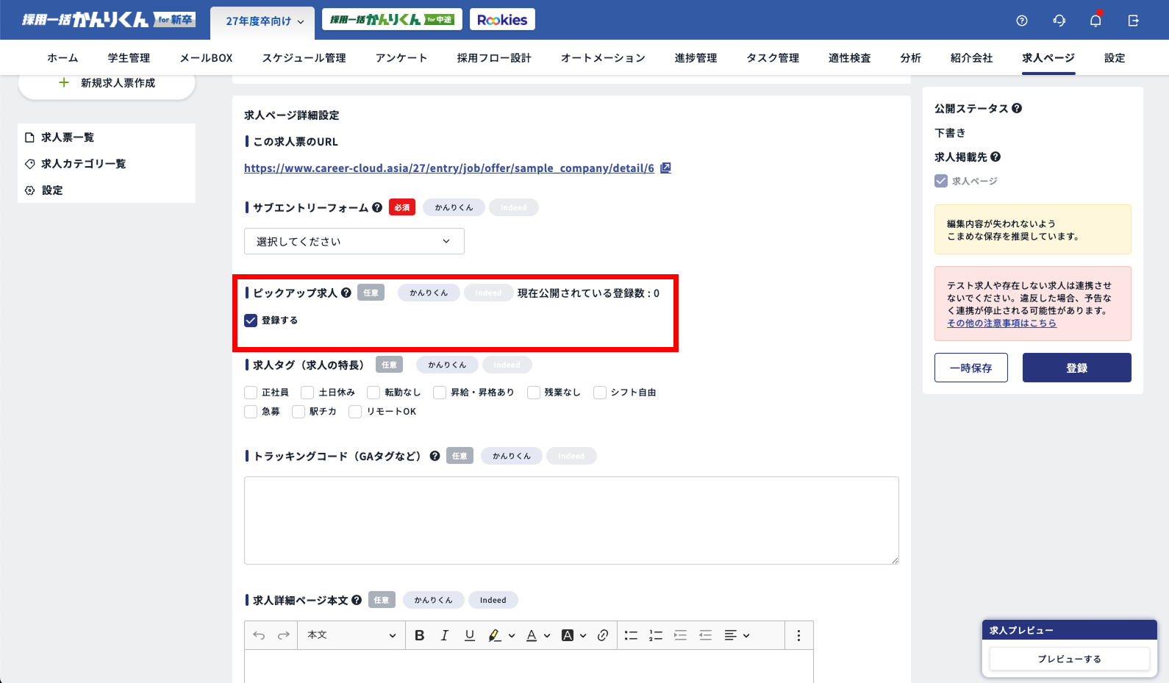This screenshot has height=683, width=1169.
Task: Open the job posting URL link
Action: pyautogui.click(x=448, y=168)
